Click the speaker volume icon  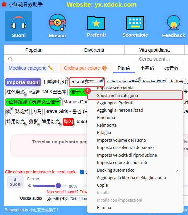pyautogui.click(x=29, y=186)
